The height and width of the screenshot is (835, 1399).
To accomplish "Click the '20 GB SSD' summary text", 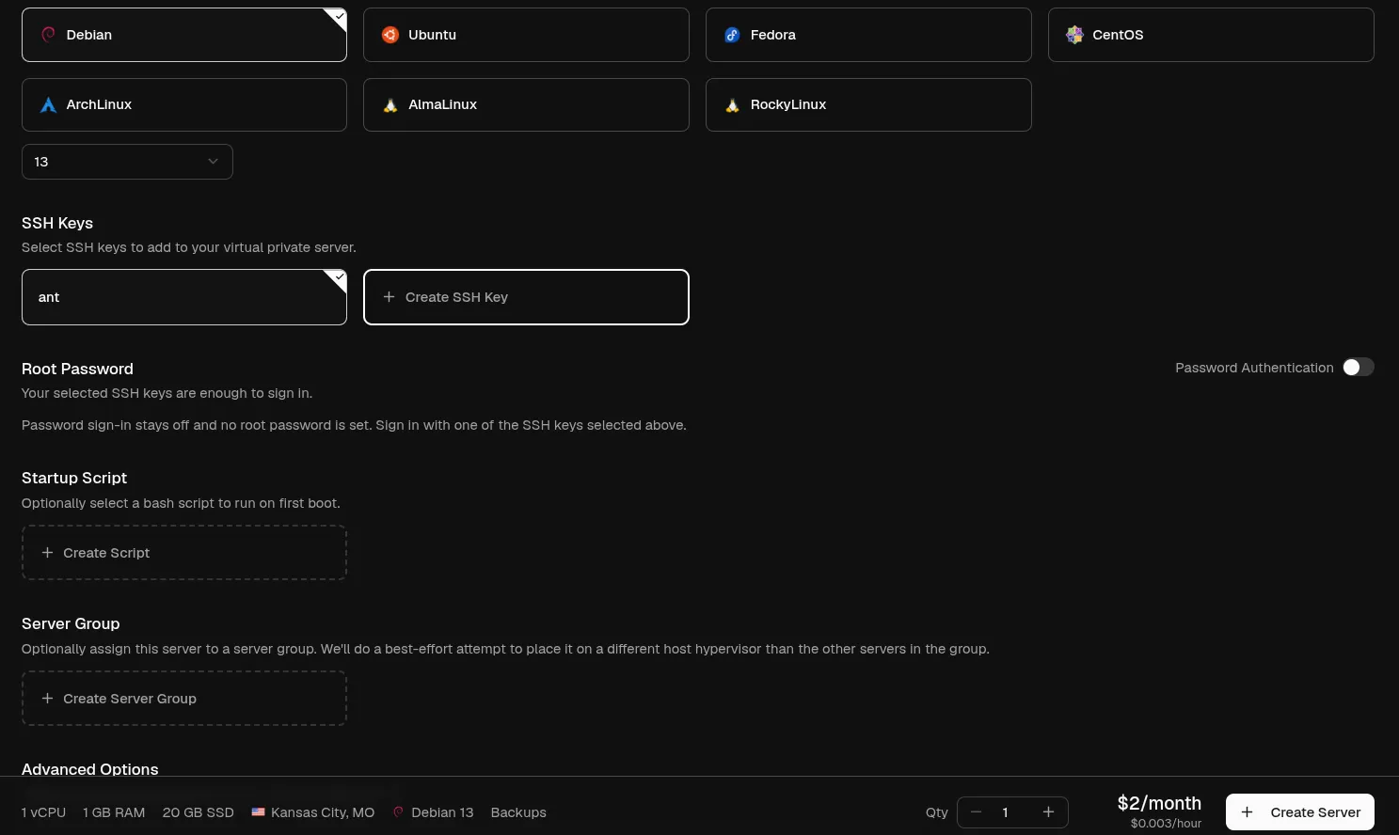I will click(199, 812).
